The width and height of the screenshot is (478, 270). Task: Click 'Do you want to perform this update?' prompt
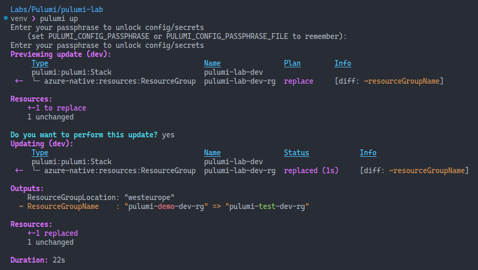(x=84, y=135)
